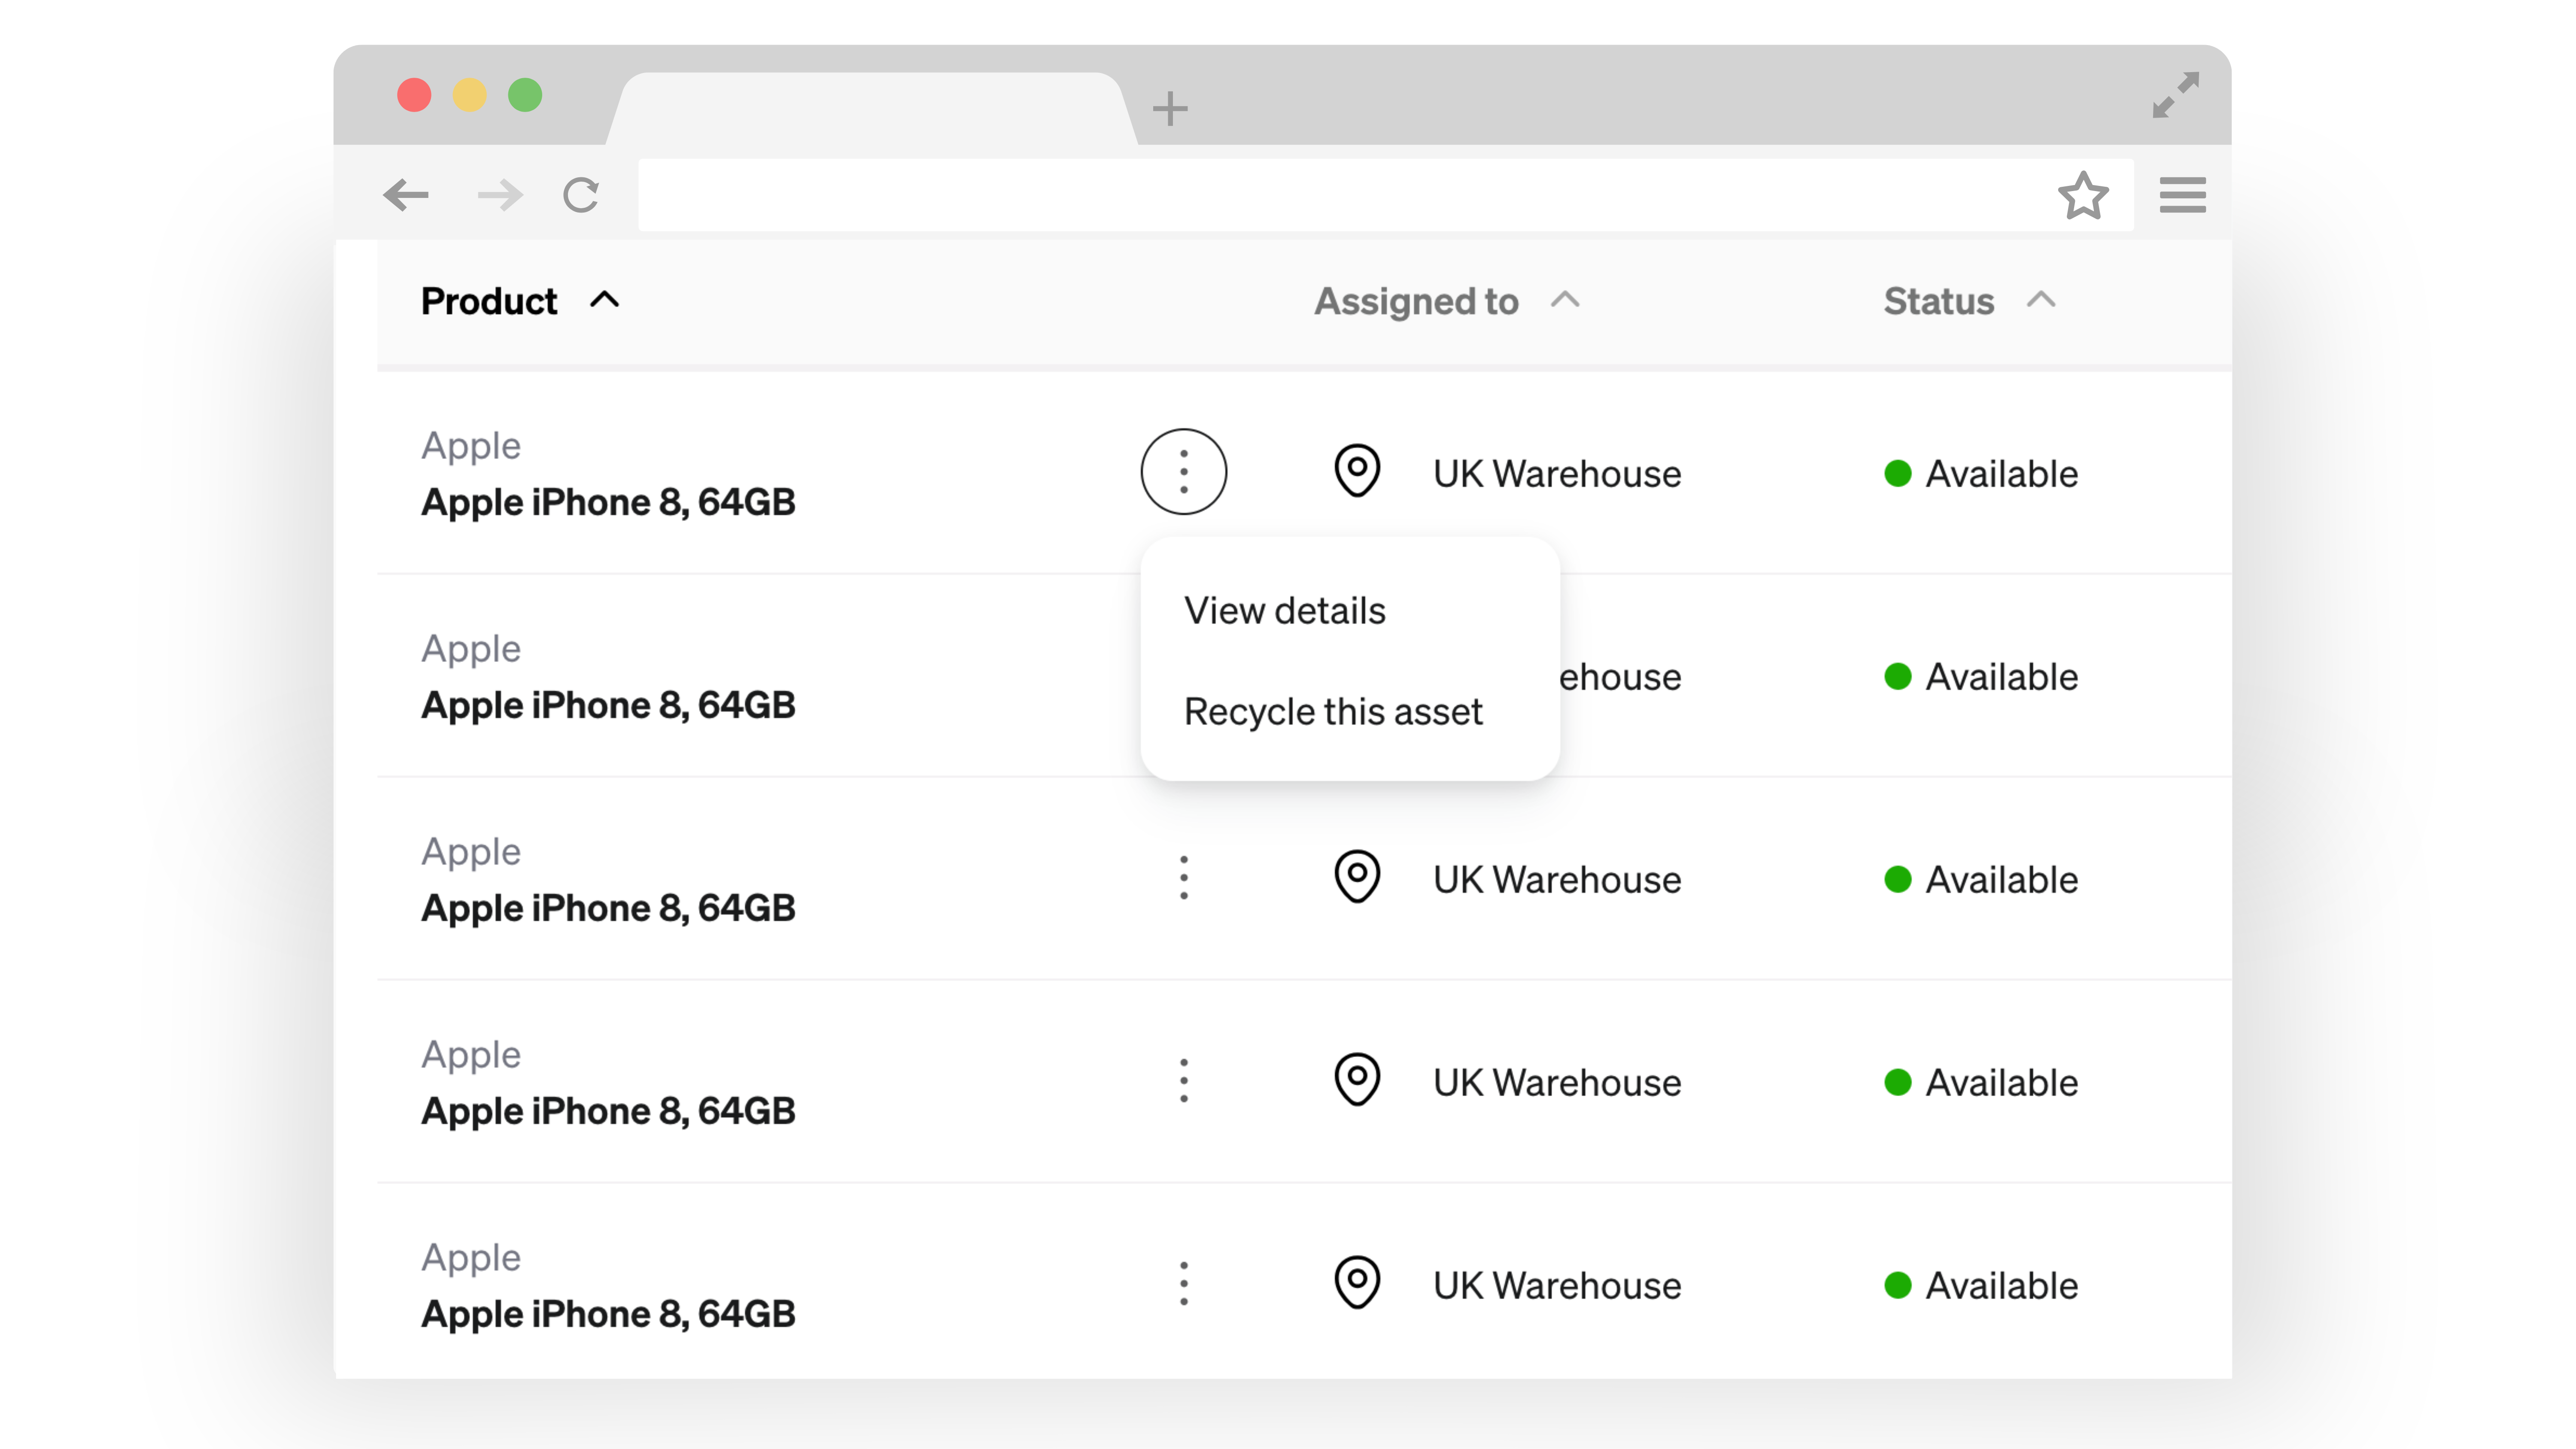
Task: Sort by Status column chevron
Action: [2041, 300]
